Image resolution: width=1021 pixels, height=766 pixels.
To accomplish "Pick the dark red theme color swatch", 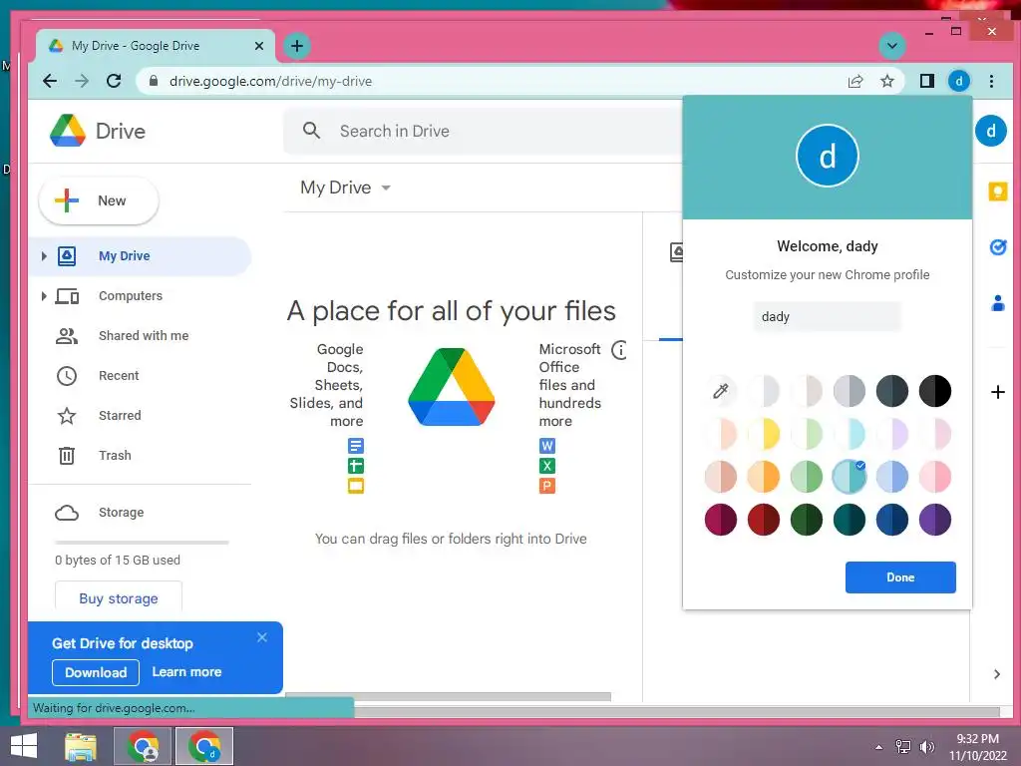I will [763, 520].
